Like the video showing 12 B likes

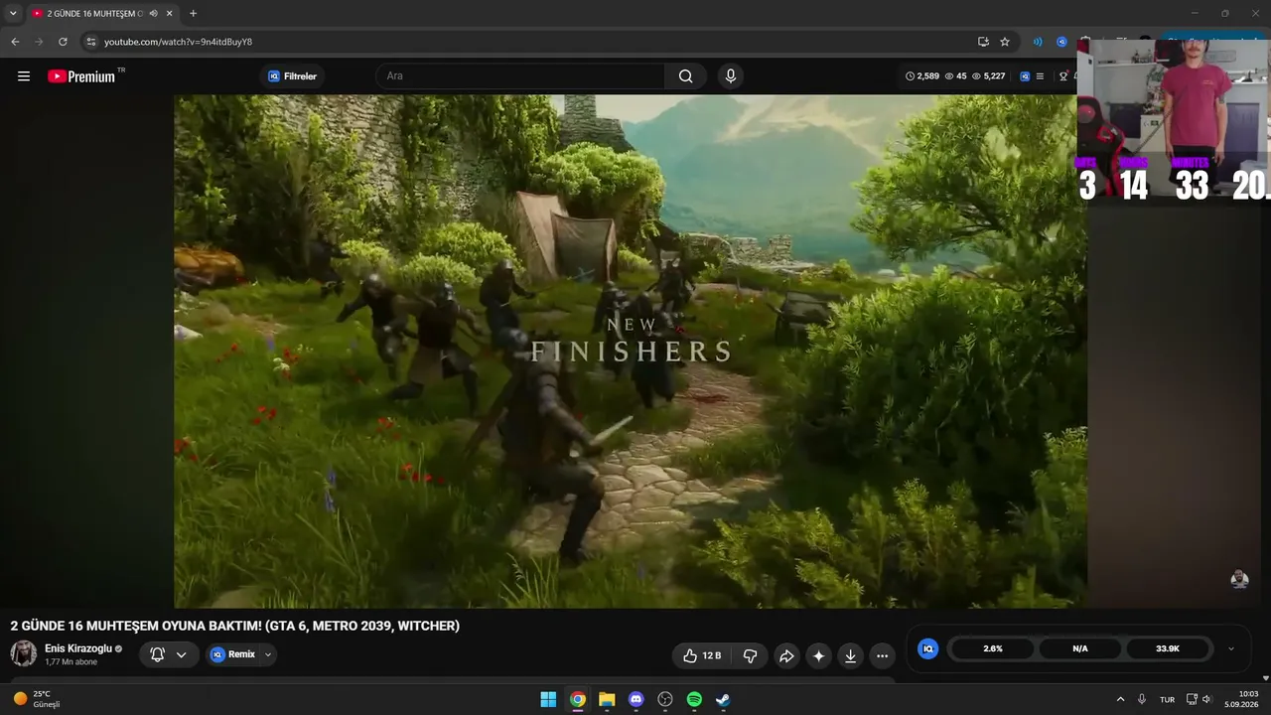(701, 655)
